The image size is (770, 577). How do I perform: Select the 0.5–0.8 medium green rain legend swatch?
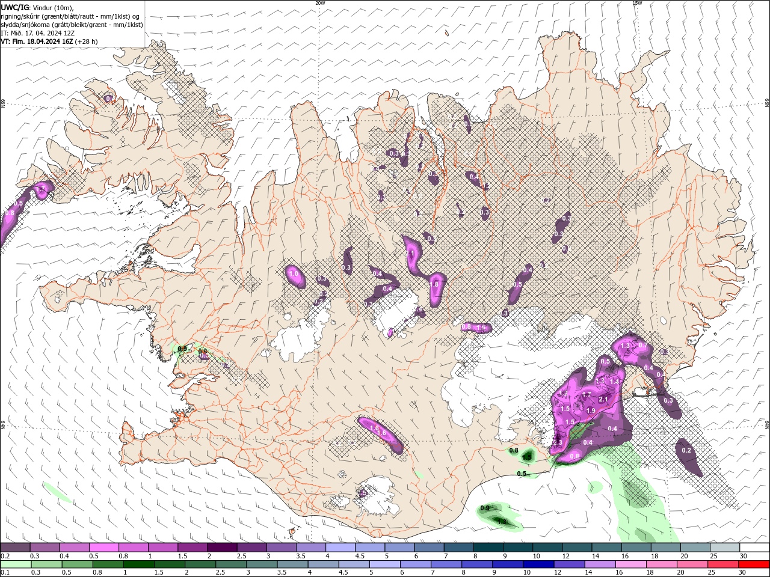pos(78,564)
